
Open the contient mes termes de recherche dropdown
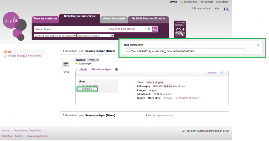click(75, 36)
